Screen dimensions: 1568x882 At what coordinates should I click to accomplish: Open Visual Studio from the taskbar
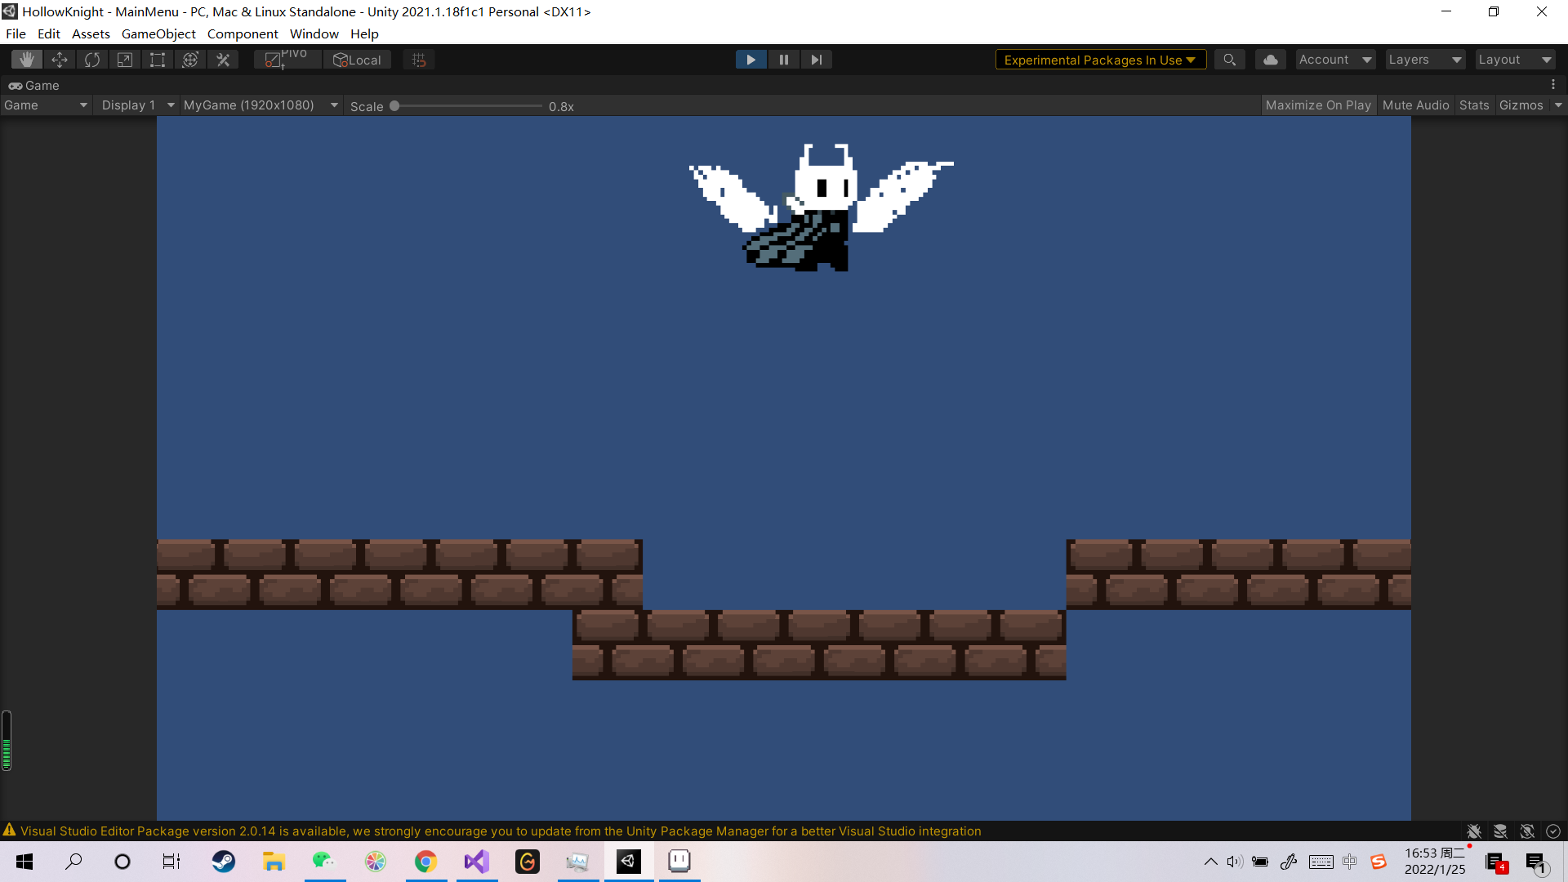coord(476,862)
